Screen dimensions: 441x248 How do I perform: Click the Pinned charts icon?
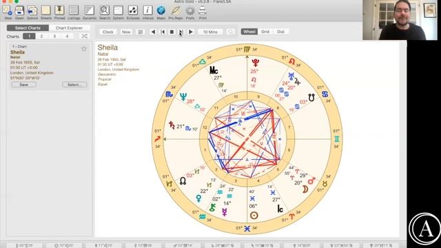tap(59, 11)
